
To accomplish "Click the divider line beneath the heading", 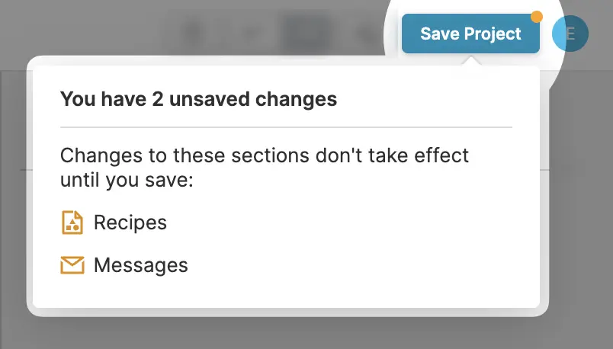I will pos(286,126).
